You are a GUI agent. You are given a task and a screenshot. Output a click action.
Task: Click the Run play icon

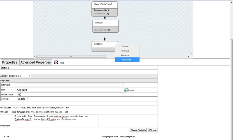point(56,62)
